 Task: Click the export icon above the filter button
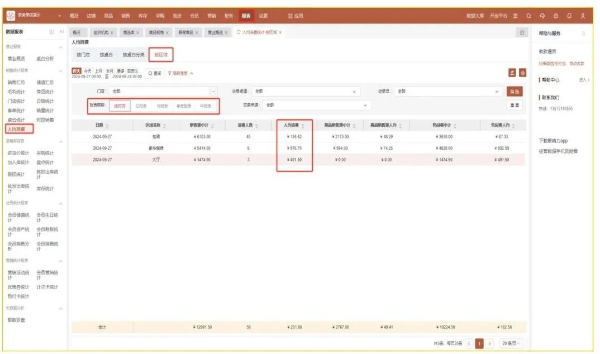tap(512, 73)
